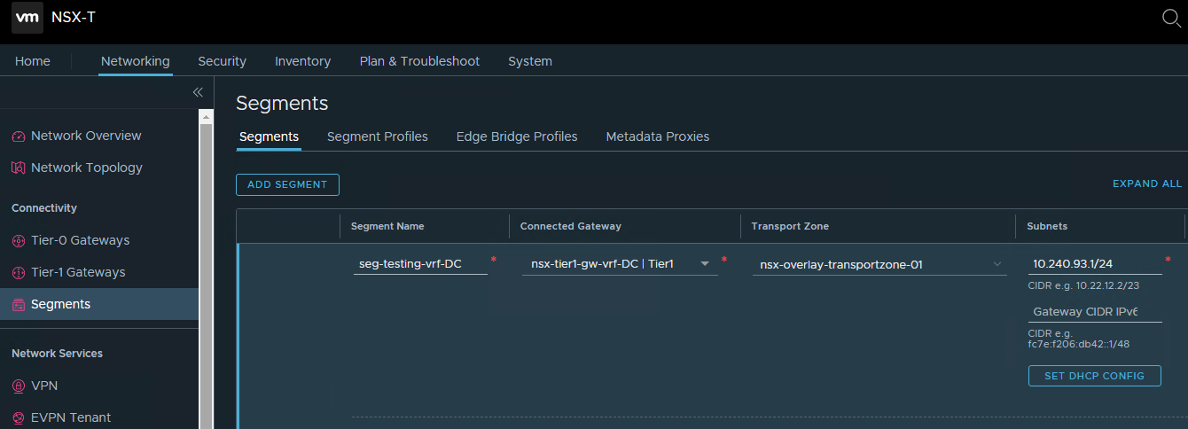Click the Subnets column header
This screenshot has height=429, width=1188.
click(x=1047, y=227)
